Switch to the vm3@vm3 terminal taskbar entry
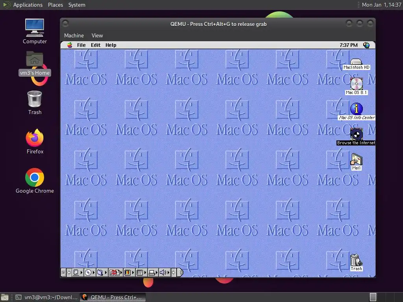Image resolution: width=403 pixels, height=302 pixels. click(x=46, y=297)
